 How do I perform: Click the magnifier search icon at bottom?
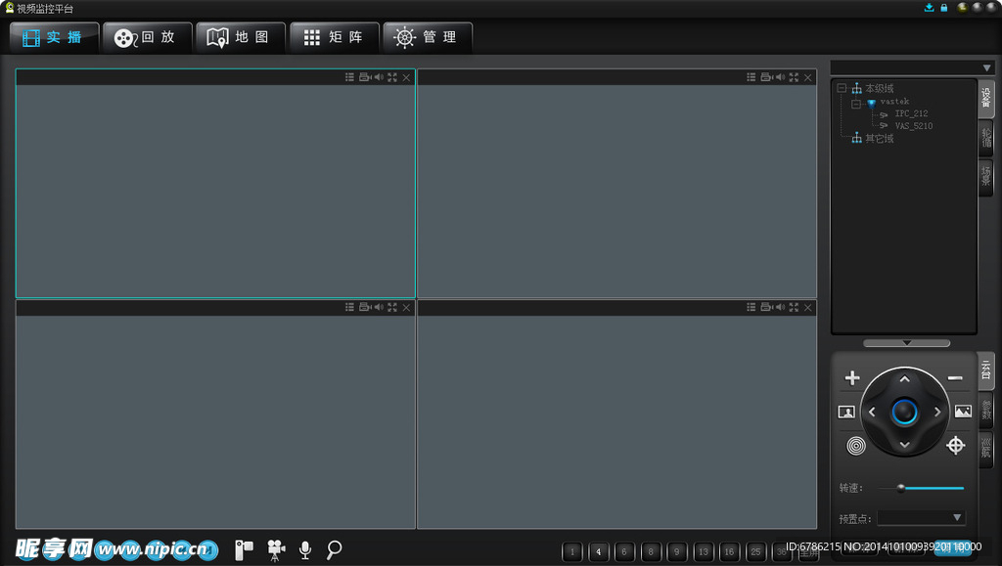[x=334, y=549]
